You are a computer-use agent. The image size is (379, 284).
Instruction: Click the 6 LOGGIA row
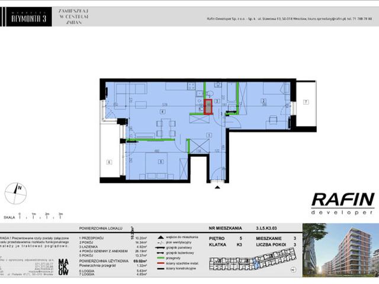pos(113,271)
